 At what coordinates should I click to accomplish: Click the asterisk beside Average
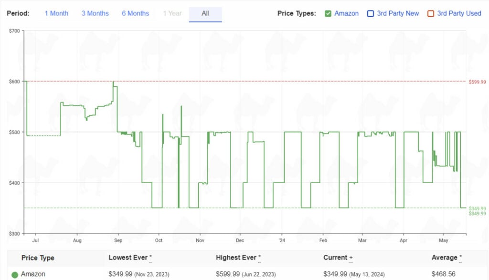pyautogui.click(x=460, y=258)
